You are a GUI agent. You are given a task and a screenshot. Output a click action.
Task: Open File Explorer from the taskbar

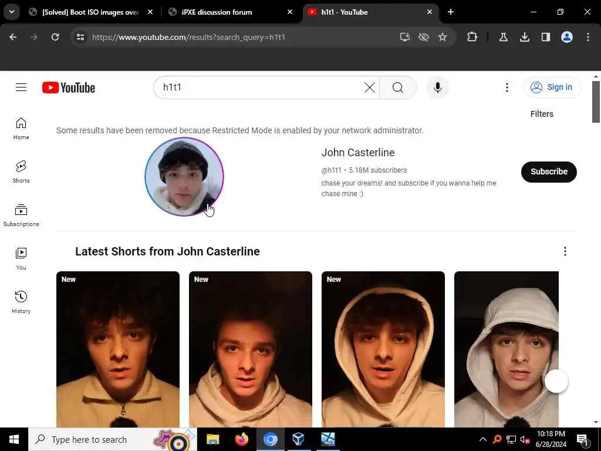[x=212, y=439]
